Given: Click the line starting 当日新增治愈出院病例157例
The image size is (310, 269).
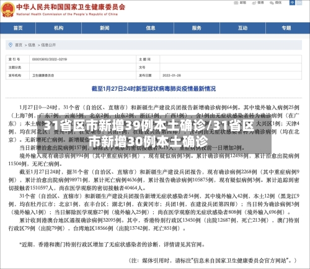Looking at the screenshot, I should [x=132, y=148].
